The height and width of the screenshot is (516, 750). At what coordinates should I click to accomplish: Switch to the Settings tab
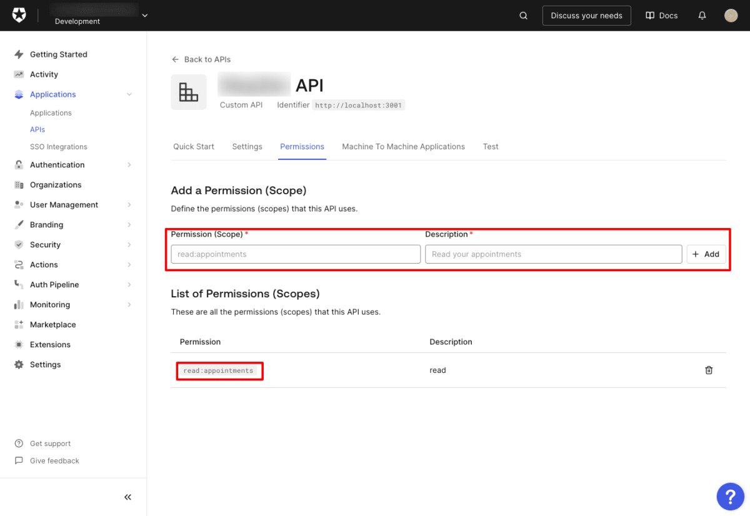247,147
